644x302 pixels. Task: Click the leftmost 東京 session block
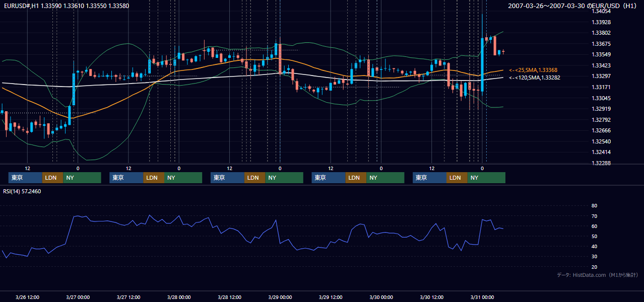point(25,178)
